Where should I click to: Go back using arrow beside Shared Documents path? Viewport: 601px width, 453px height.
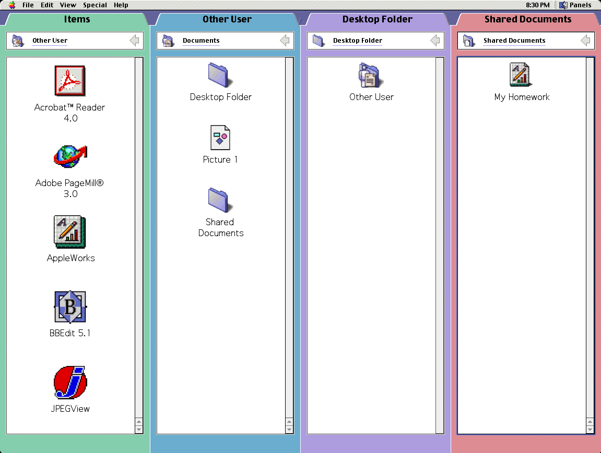[585, 41]
